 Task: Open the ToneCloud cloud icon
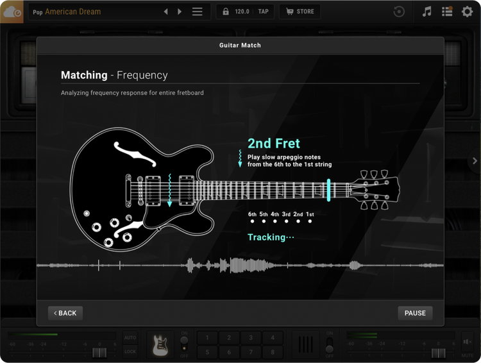click(12, 12)
